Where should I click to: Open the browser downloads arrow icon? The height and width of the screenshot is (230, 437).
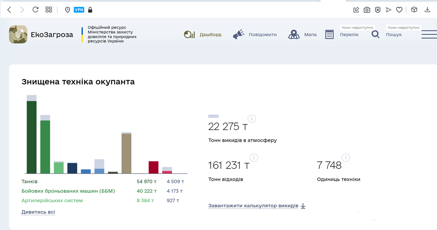coord(427,10)
